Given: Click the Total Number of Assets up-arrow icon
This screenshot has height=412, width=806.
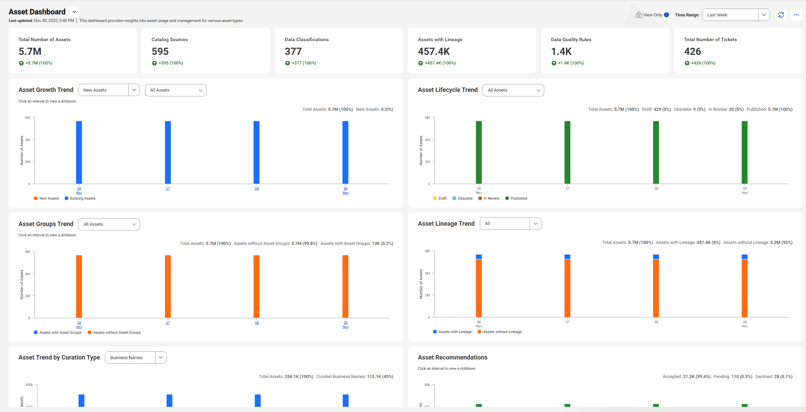Looking at the screenshot, I should coord(21,63).
